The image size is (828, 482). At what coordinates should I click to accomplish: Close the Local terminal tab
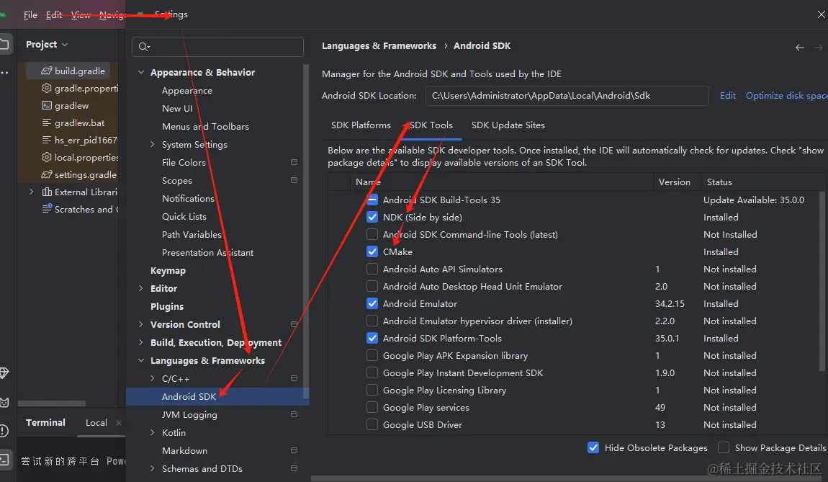[118, 423]
